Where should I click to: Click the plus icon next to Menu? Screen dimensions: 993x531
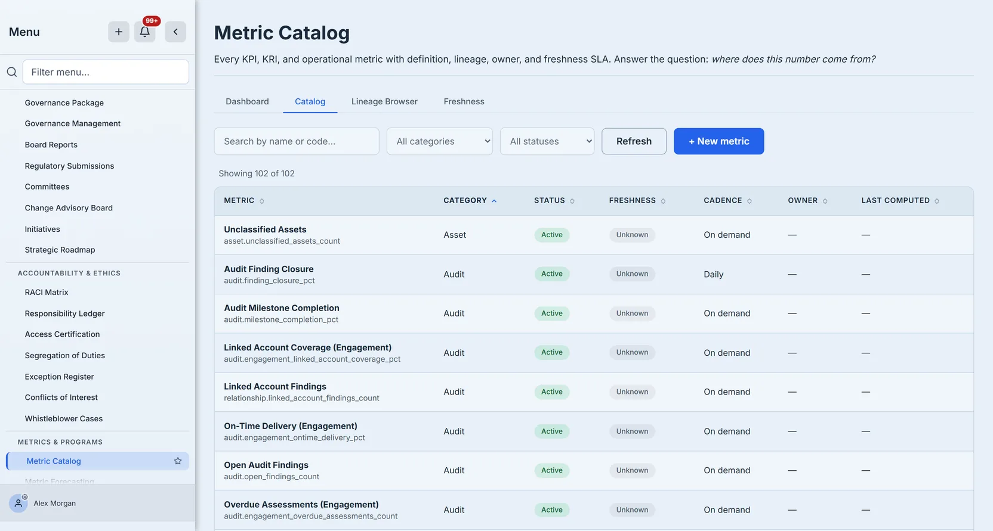119,32
